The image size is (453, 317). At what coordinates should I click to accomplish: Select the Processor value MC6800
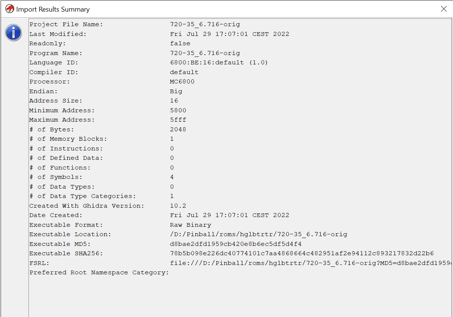(x=182, y=82)
